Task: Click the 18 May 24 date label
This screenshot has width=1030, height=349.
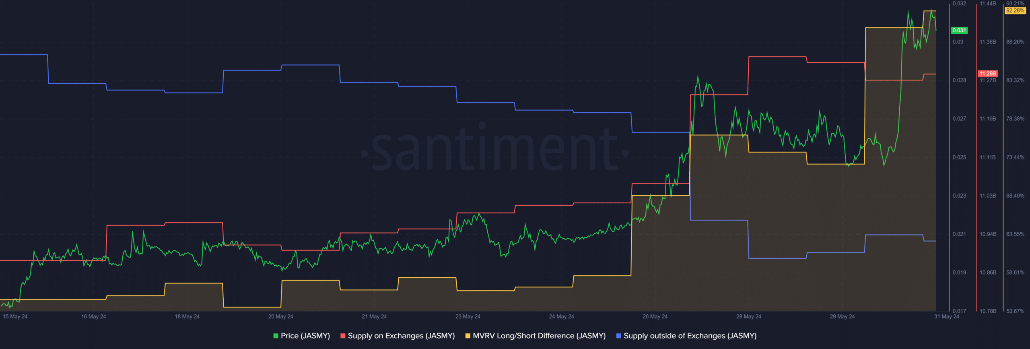Action: 187,316
